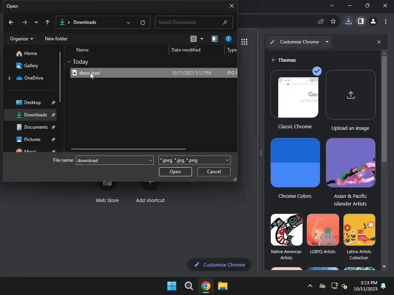Select OneDrive in navigation pane

coord(30,78)
